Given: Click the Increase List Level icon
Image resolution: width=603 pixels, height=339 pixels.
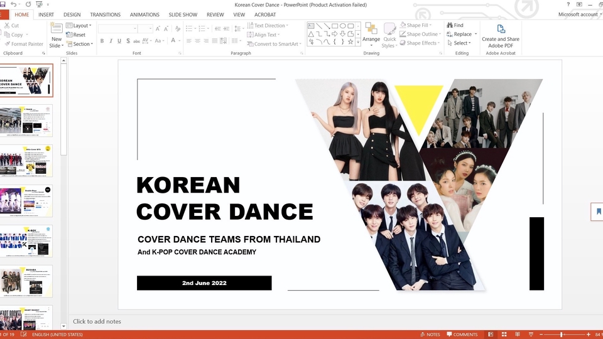Looking at the screenshot, I should point(226,29).
